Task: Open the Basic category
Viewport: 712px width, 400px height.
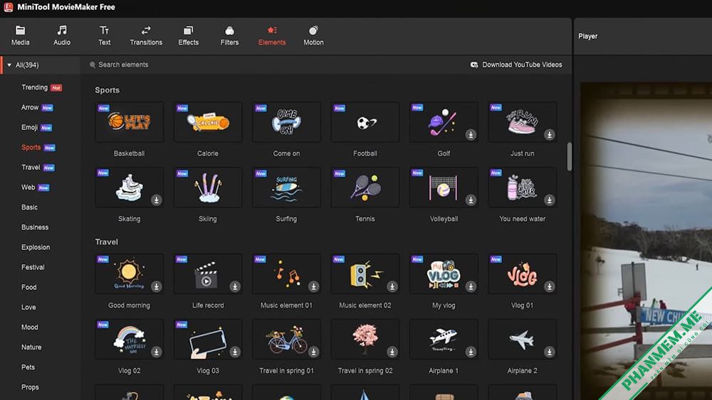Action: (29, 207)
